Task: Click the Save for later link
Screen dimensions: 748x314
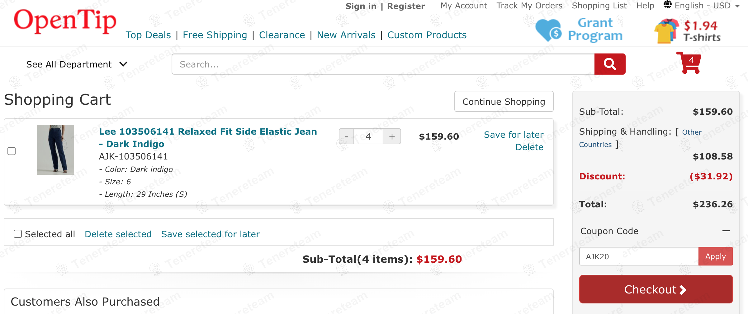Action: 514,135
